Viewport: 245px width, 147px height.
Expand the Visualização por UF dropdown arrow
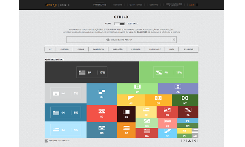(x=174, y=40)
